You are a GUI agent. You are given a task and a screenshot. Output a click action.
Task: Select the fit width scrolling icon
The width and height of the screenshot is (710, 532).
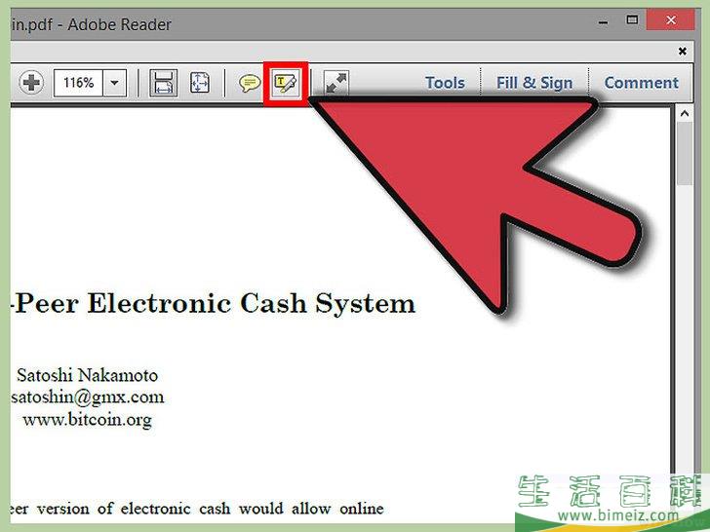tap(164, 83)
